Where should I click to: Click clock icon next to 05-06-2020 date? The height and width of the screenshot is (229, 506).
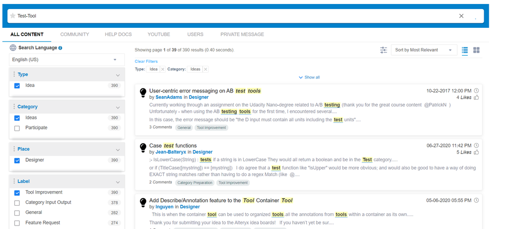476,200
